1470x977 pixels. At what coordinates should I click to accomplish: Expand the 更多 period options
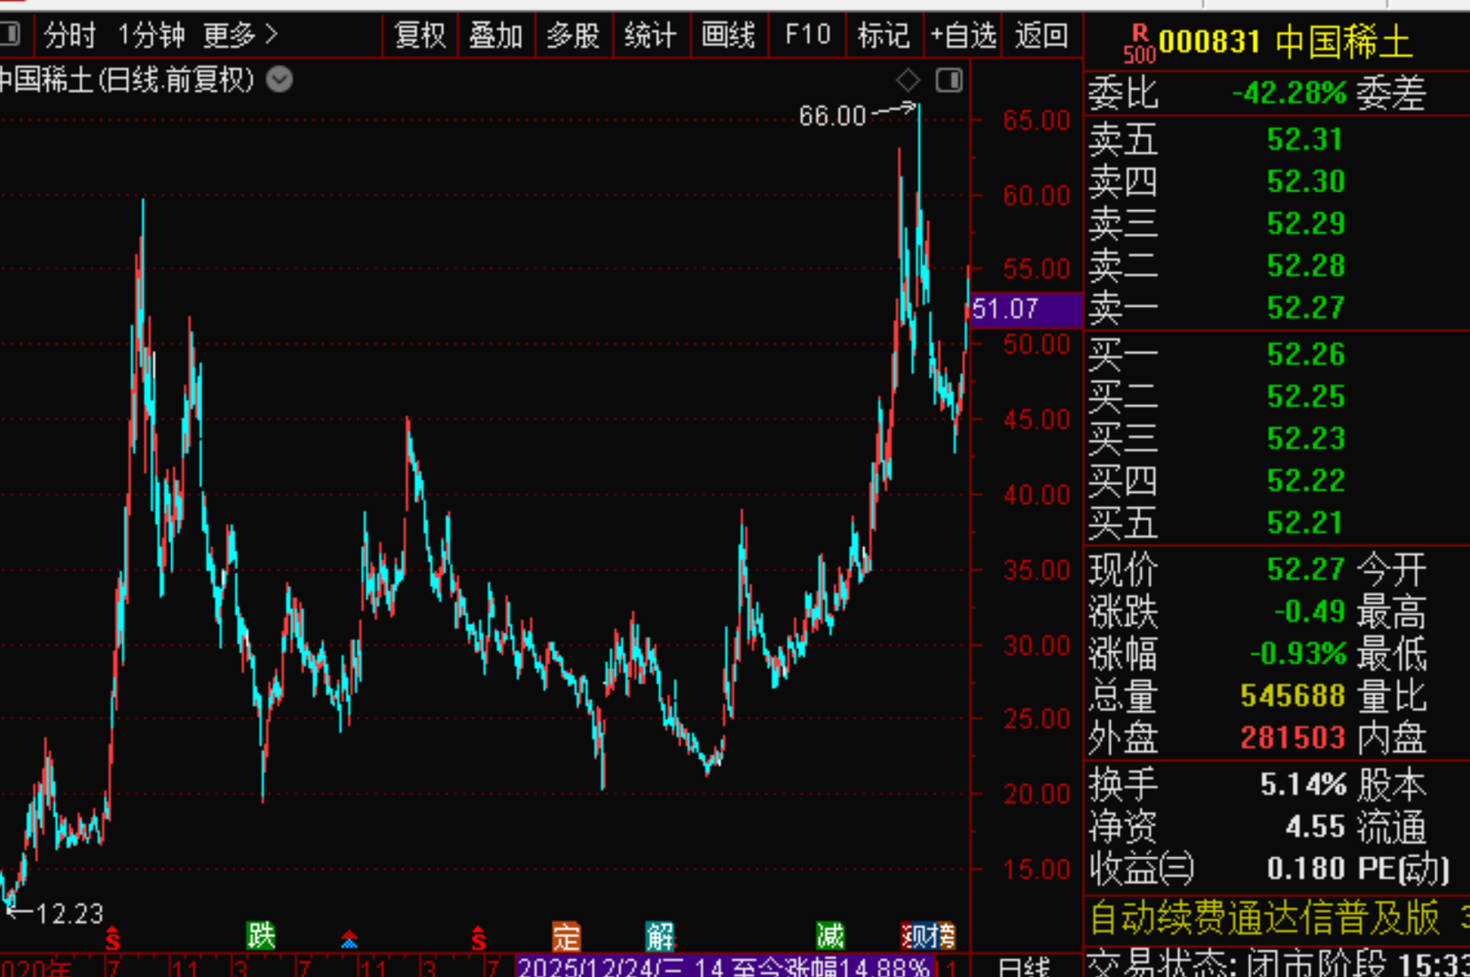(240, 35)
